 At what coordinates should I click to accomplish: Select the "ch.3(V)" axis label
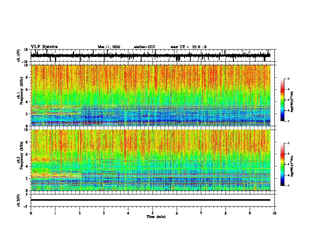19,200
